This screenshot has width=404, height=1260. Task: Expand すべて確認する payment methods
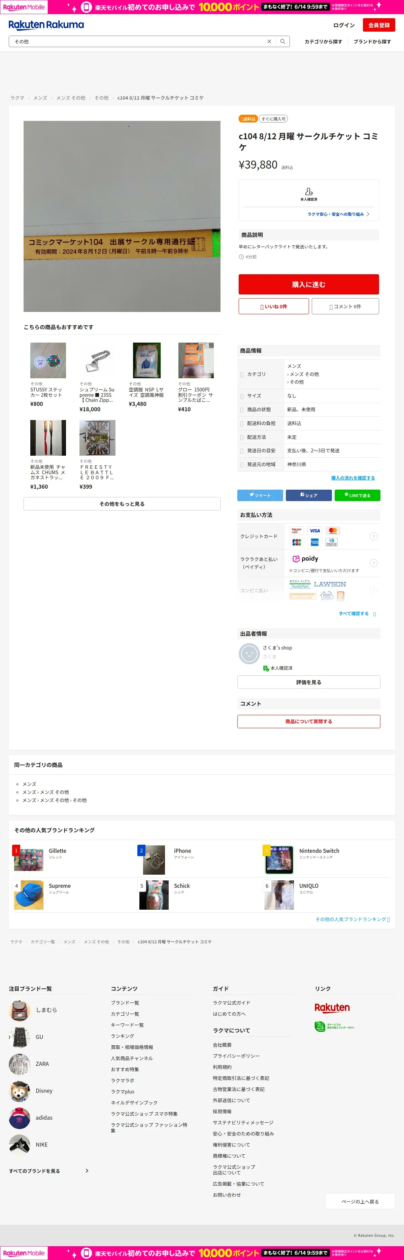pyautogui.click(x=357, y=614)
